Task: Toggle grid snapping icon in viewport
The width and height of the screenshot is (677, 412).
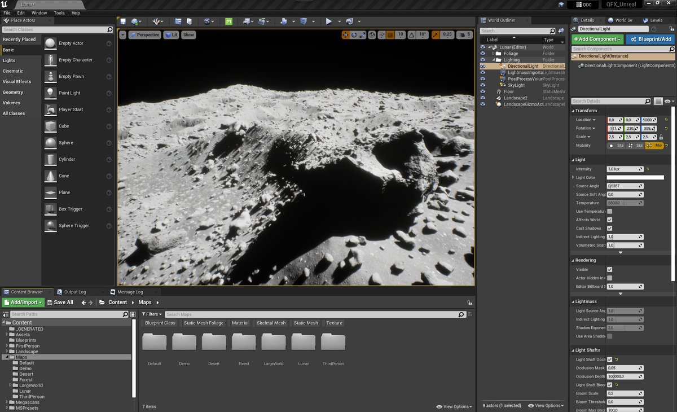Action: point(390,35)
